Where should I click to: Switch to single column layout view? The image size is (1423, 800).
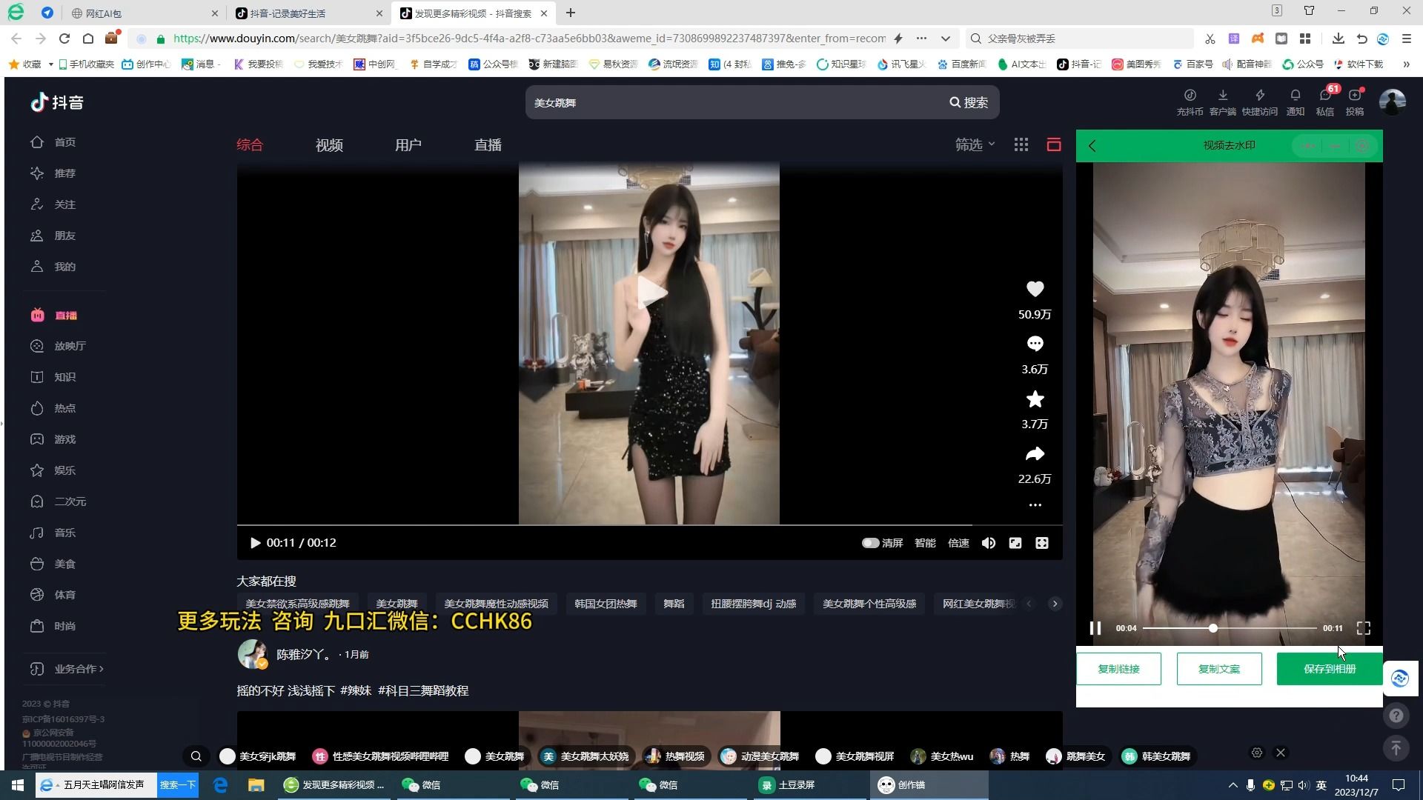click(1053, 144)
